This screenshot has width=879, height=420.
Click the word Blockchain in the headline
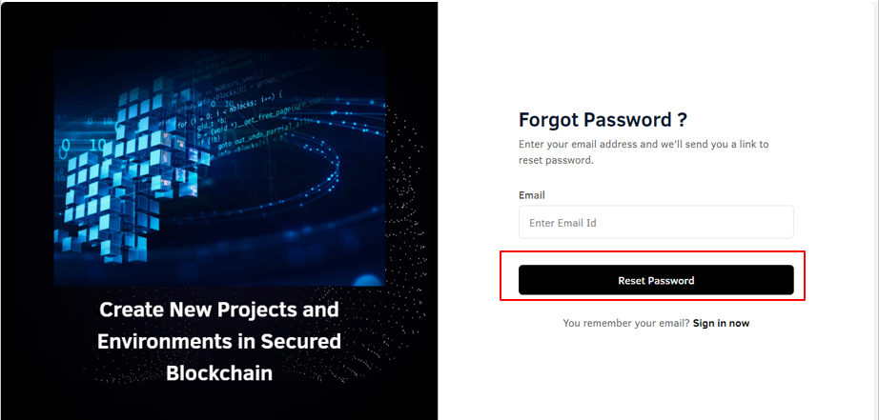pos(219,373)
